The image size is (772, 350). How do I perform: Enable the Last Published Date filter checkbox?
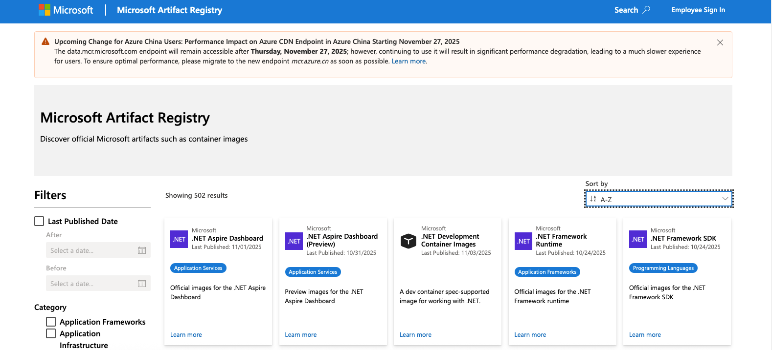[39, 221]
